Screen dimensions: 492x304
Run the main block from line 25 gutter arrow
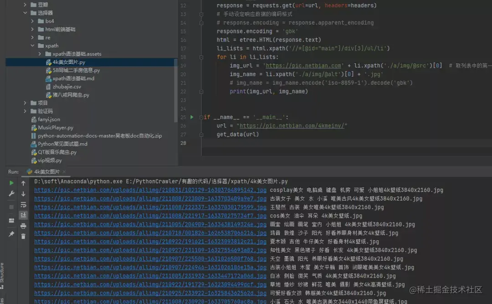pyautogui.click(x=192, y=117)
